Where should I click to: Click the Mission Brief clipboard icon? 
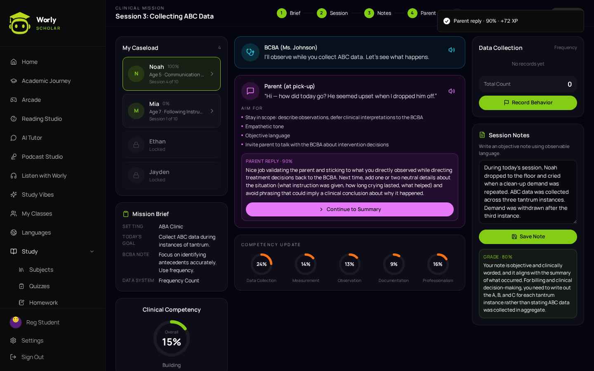click(x=126, y=214)
